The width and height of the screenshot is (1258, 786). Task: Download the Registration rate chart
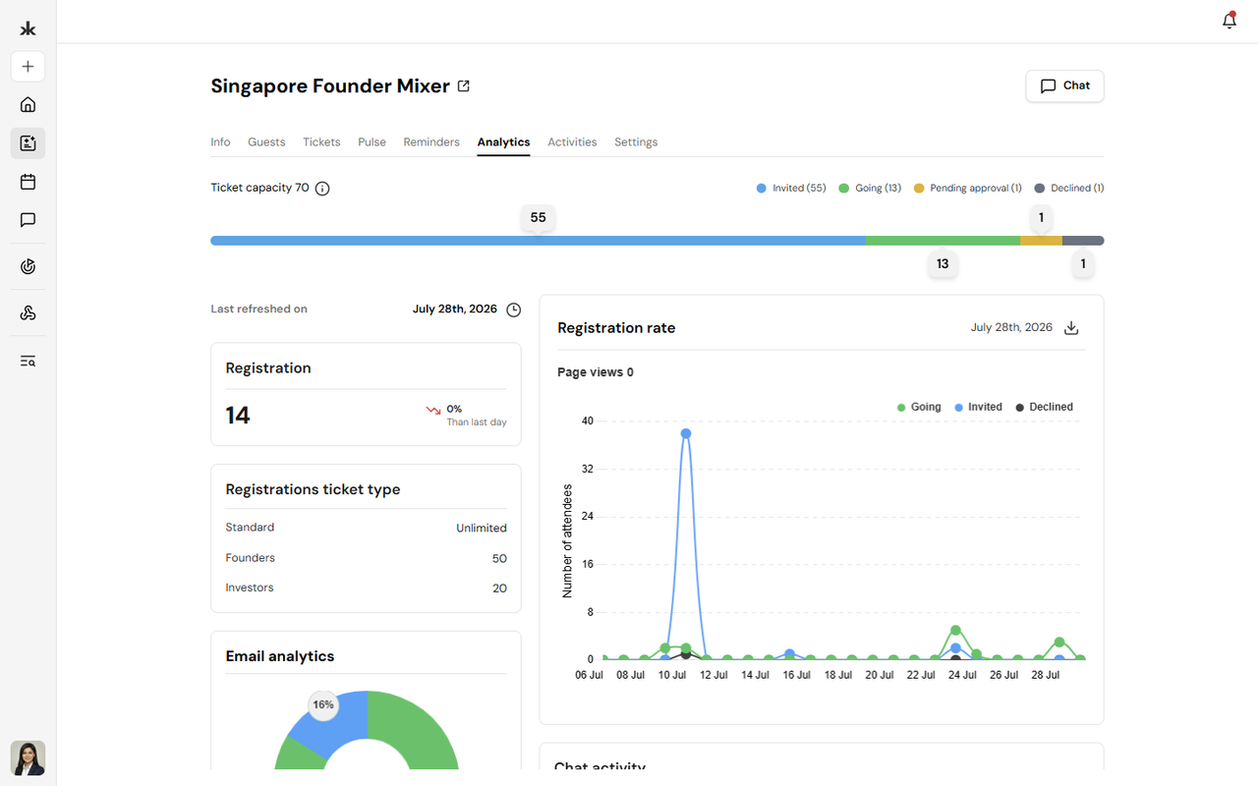[x=1071, y=328]
